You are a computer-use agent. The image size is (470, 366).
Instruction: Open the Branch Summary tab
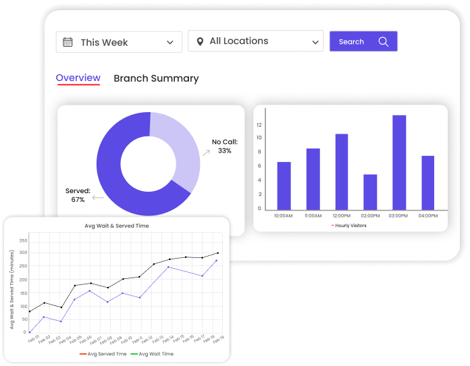[156, 78]
